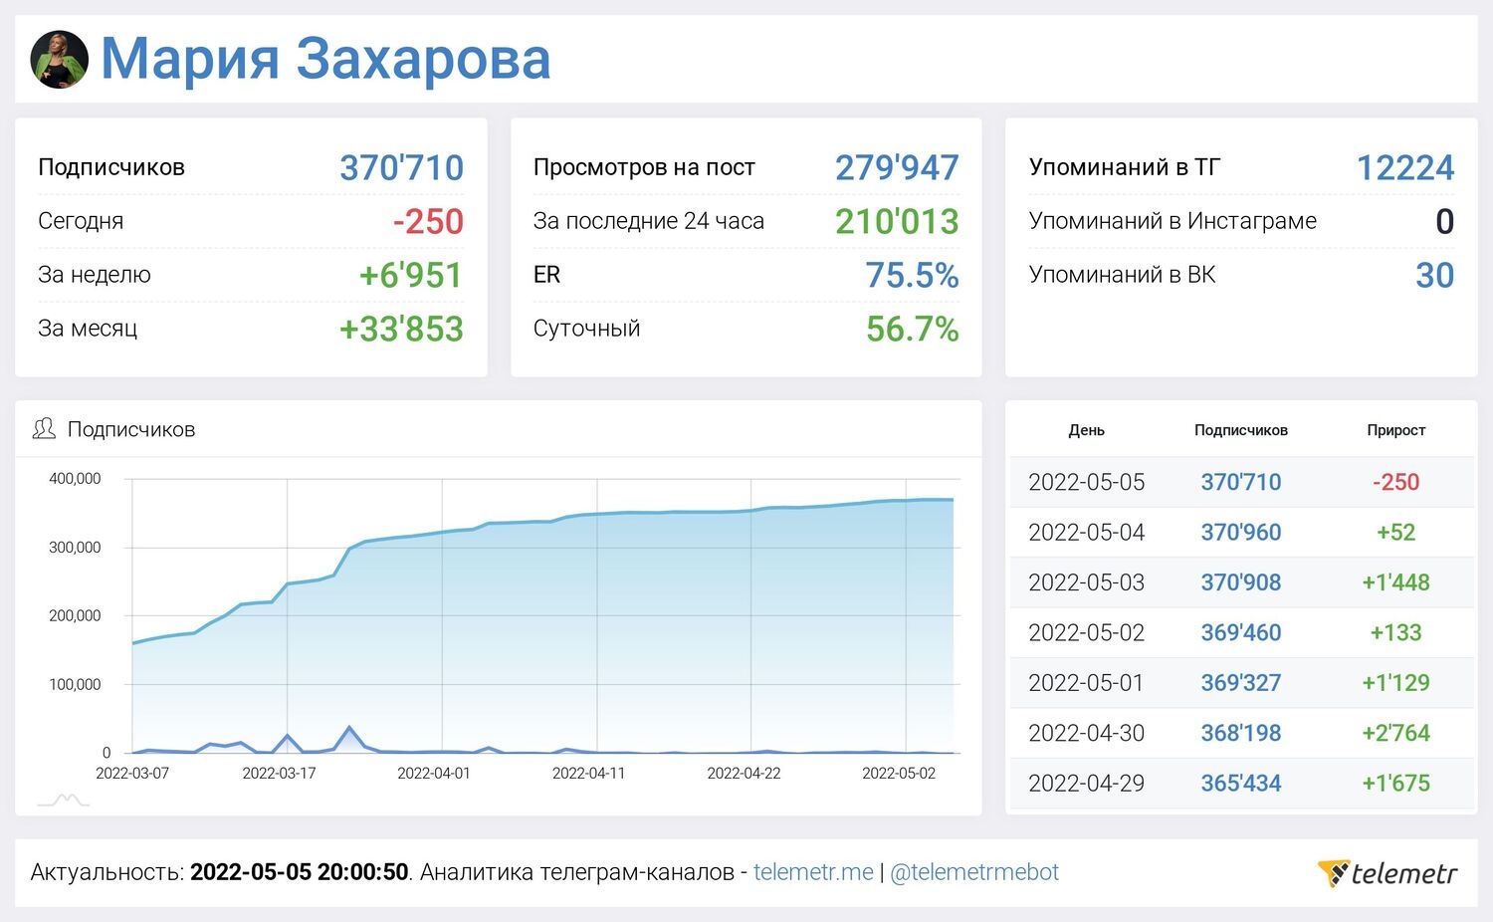
Task: Click За последние 24 часа label
Action: [x=649, y=221]
